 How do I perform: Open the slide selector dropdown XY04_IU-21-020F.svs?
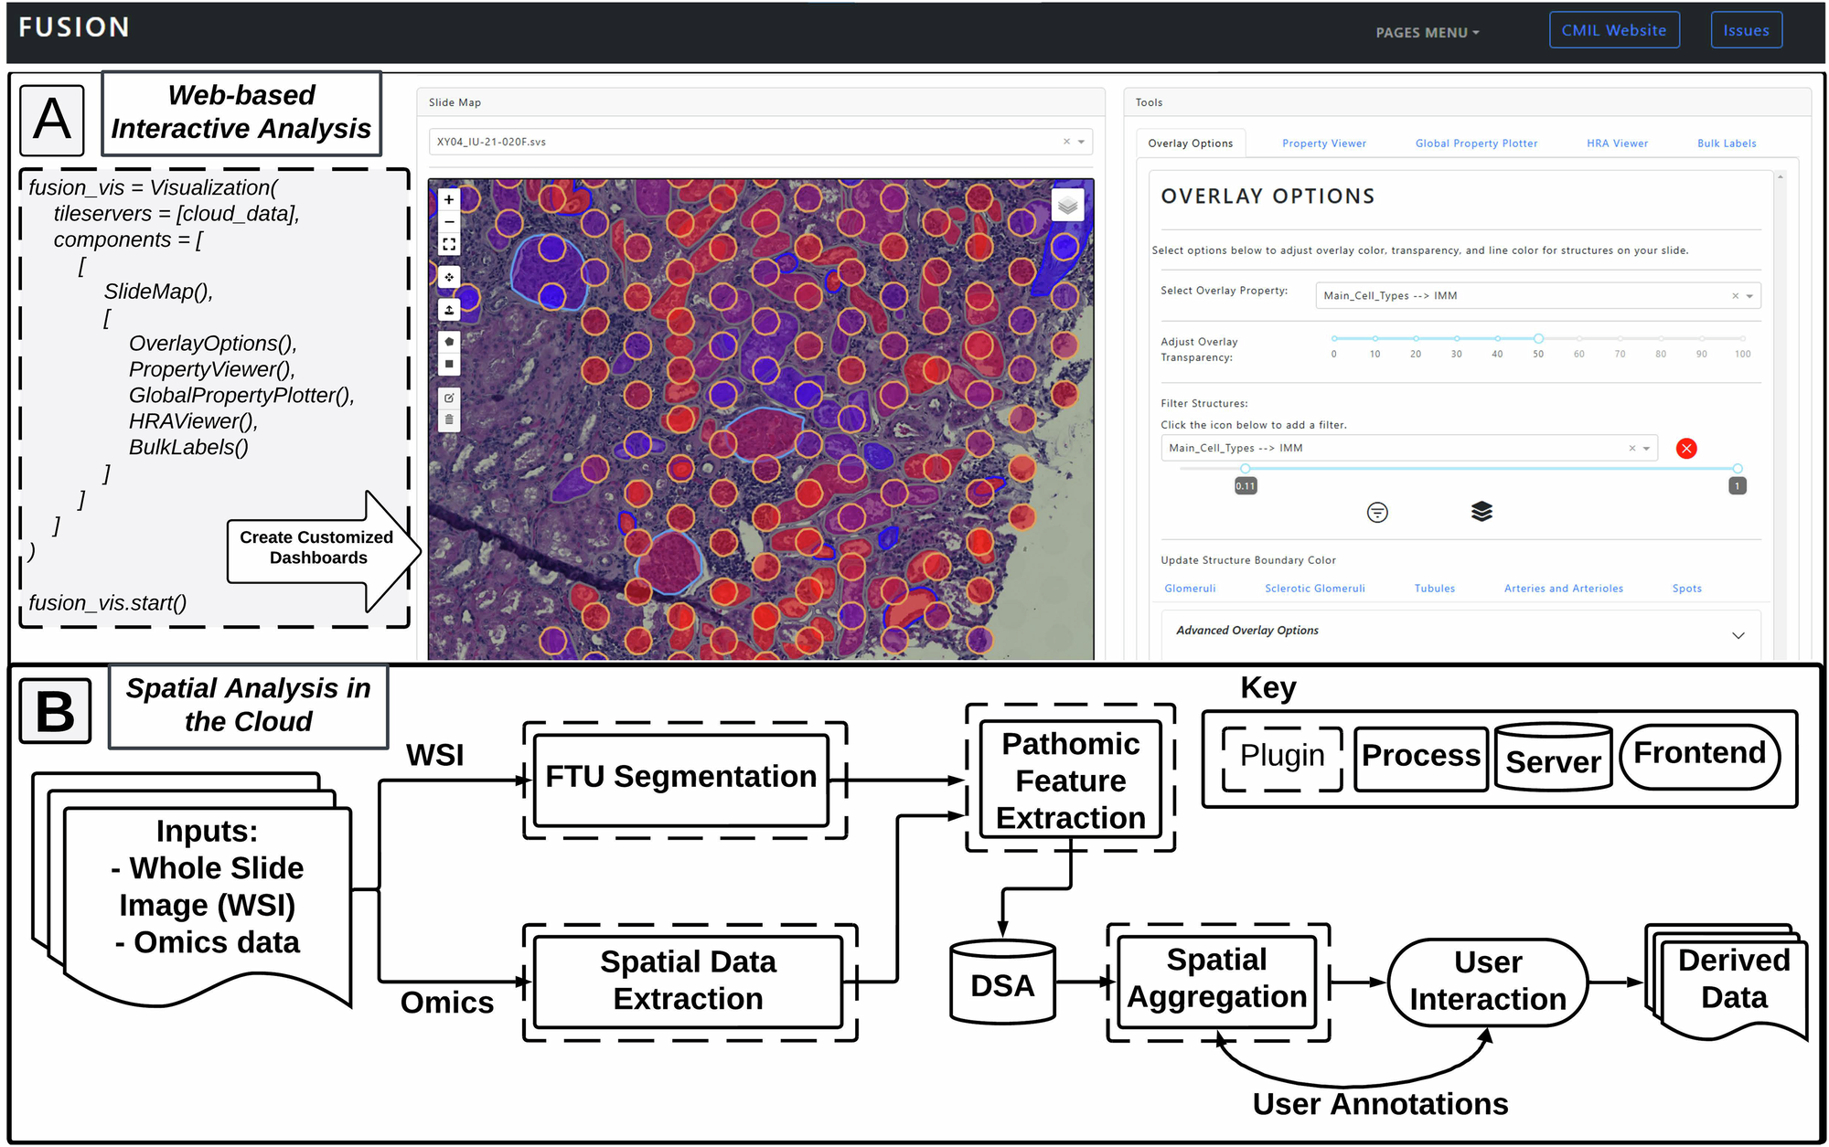coord(1081,142)
